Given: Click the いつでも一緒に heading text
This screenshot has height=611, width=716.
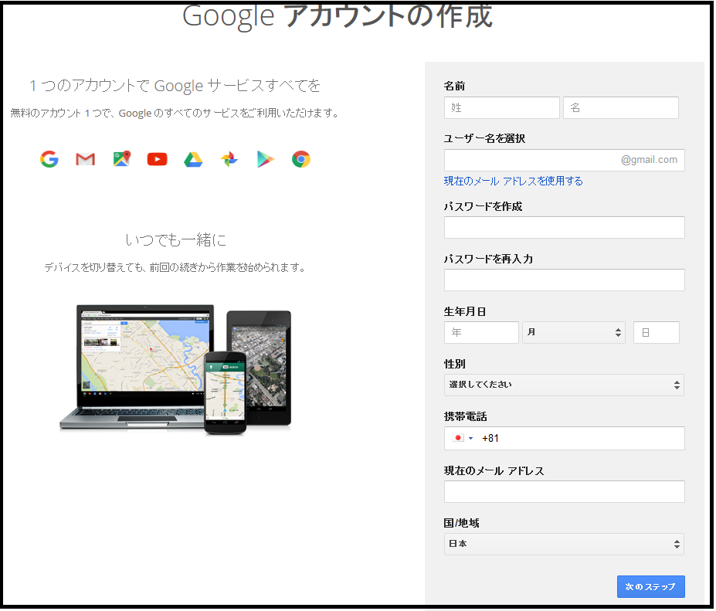Looking at the screenshot, I should coord(176,239).
